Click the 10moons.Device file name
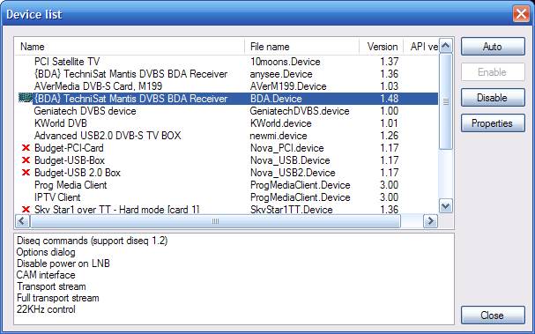This screenshot has height=334, width=535. (x=286, y=62)
